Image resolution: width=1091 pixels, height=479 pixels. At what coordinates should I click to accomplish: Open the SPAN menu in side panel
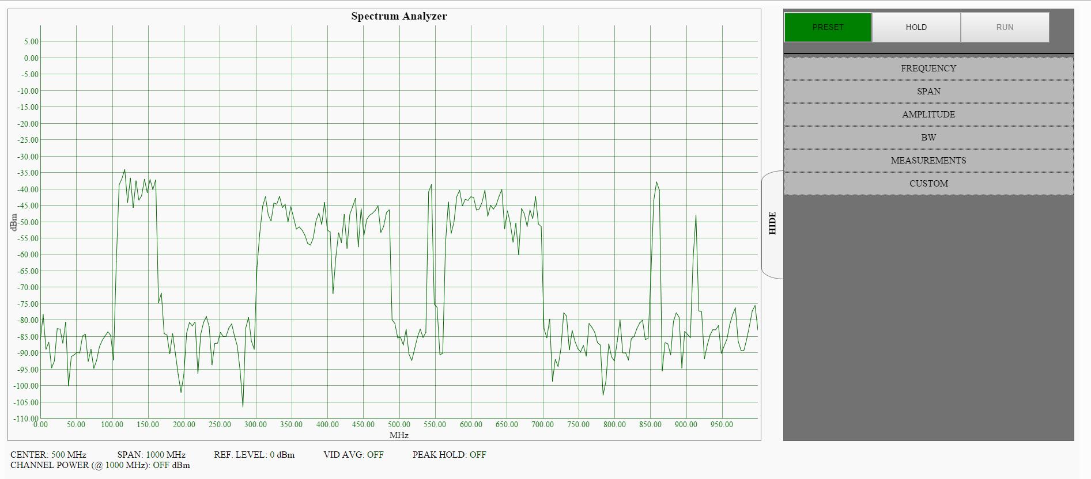tap(928, 92)
